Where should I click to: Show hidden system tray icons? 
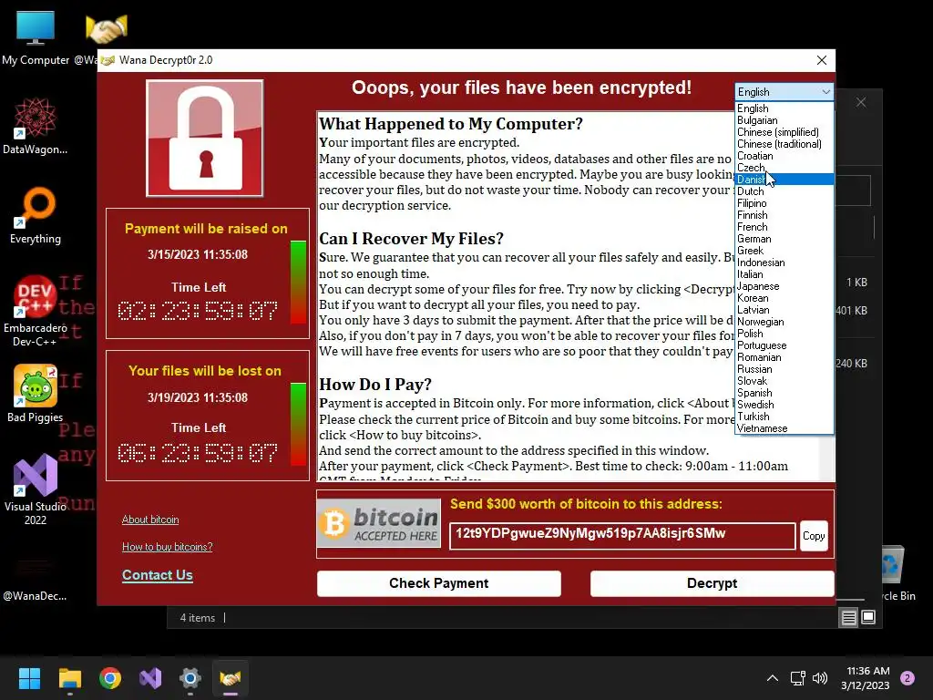[x=773, y=678]
